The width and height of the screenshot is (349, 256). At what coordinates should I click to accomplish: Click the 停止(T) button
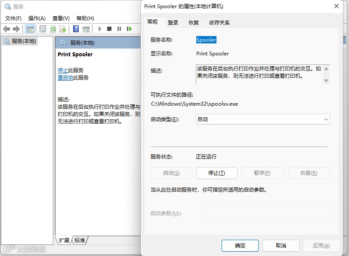216,173
